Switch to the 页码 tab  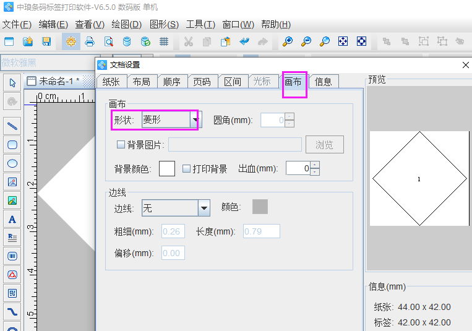coord(202,82)
